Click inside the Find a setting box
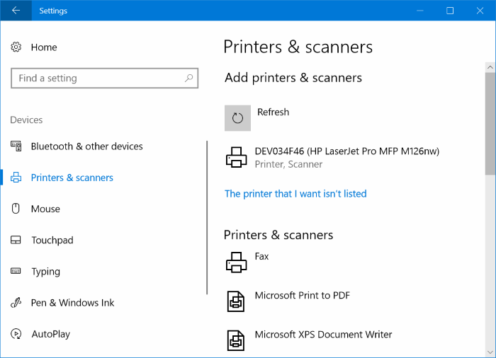This screenshot has height=358, width=496. [x=104, y=78]
